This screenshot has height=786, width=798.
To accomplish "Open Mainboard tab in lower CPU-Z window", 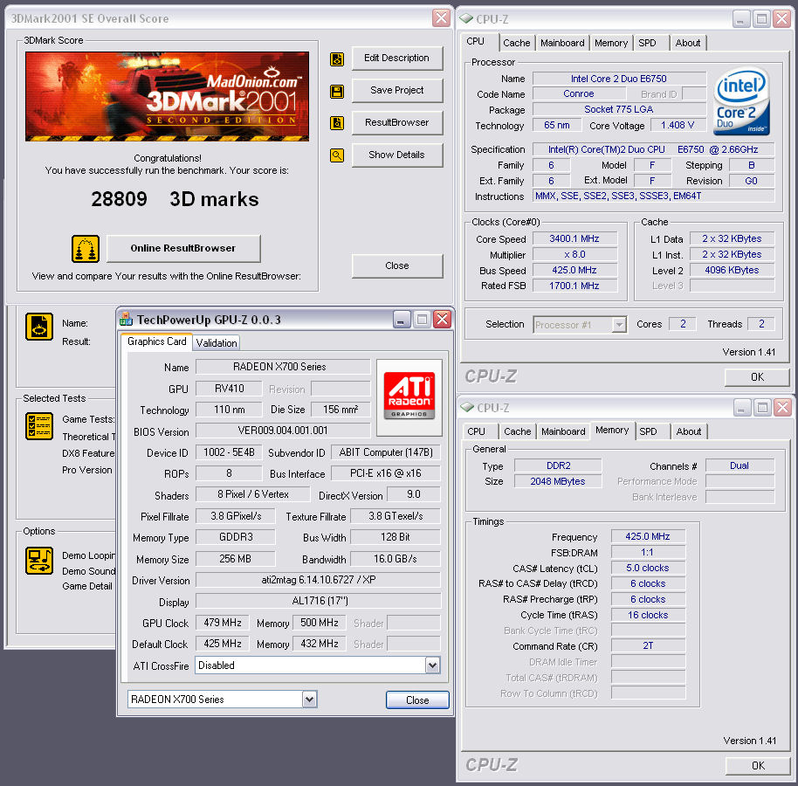I will click(x=563, y=431).
